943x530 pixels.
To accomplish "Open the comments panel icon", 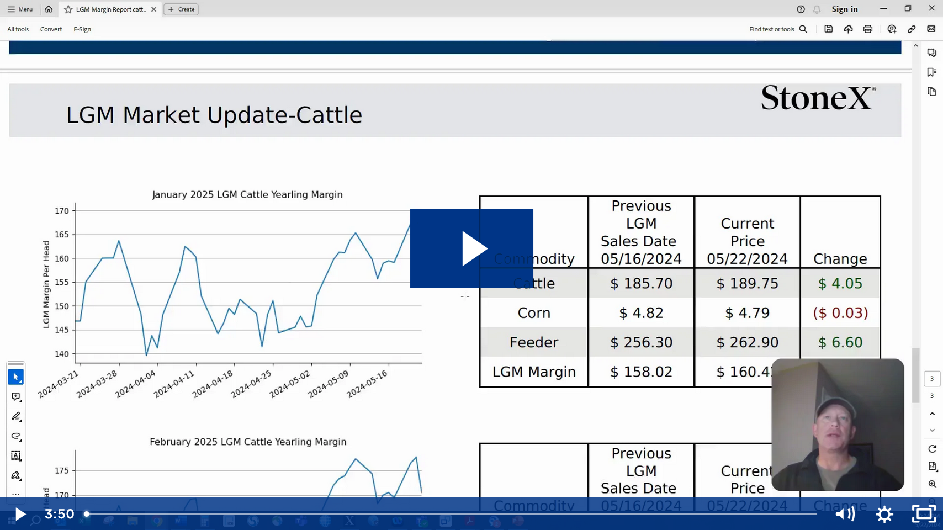I will 932,53.
